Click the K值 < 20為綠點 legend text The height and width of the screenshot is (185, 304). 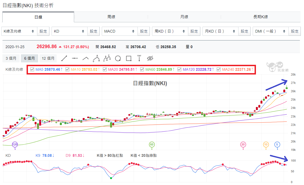coord(144,155)
